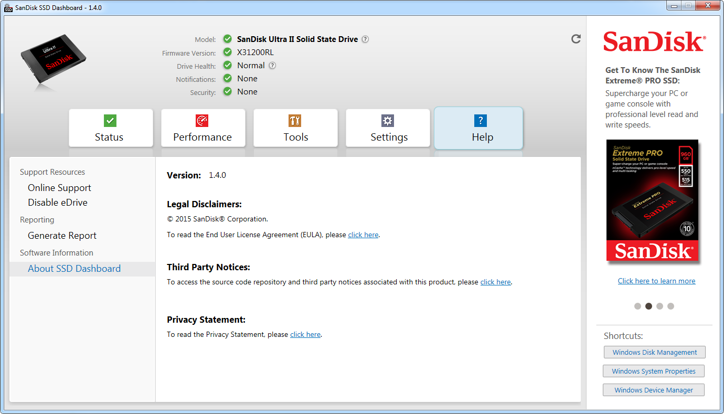724x414 pixels.
Task: Open the help tooltip beside Drive Health
Action: pyautogui.click(x=272, y=66)
